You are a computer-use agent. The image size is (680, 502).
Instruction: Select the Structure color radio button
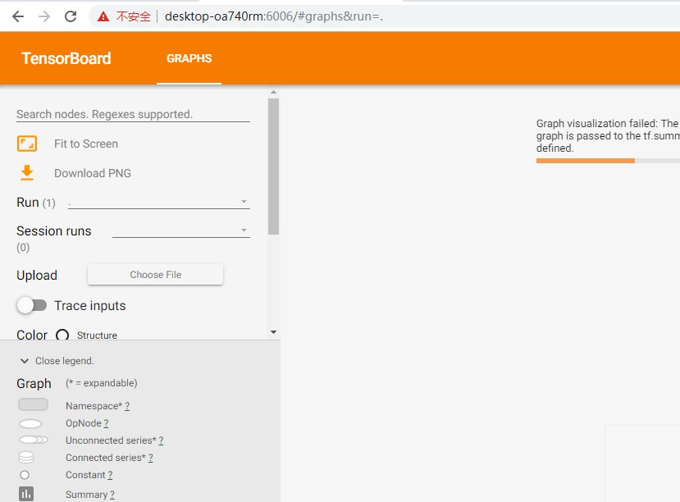tap(62, 335)
